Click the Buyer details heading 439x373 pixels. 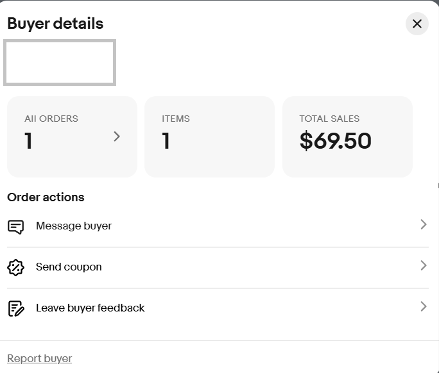55,24
